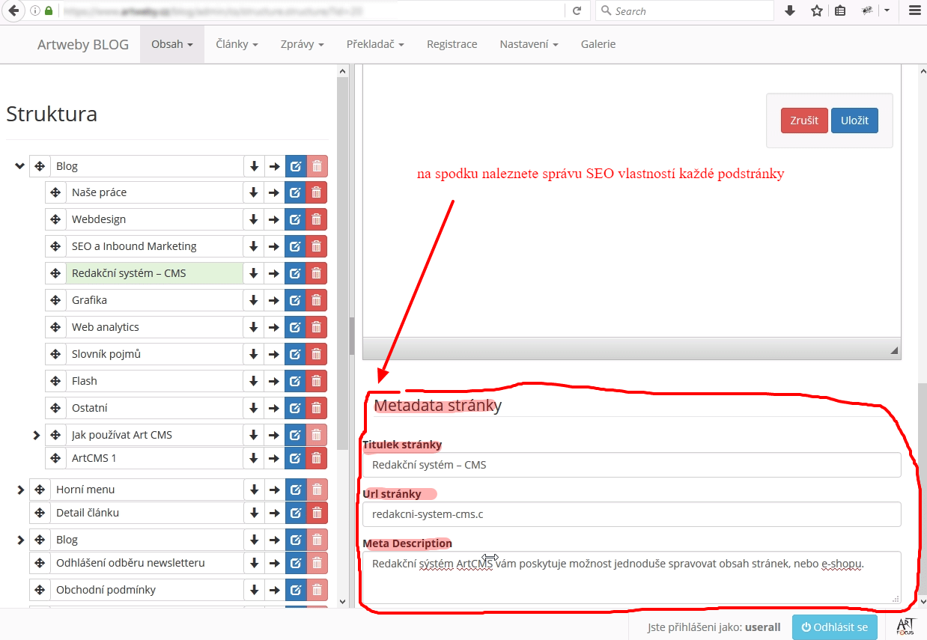927x640 pixels.
Task: Edit the Obchodní podmínky item
Action: click(295, 590)
